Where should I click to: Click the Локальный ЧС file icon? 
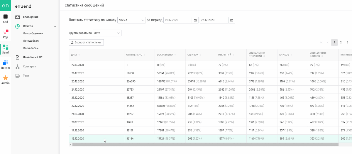point(18,57)
